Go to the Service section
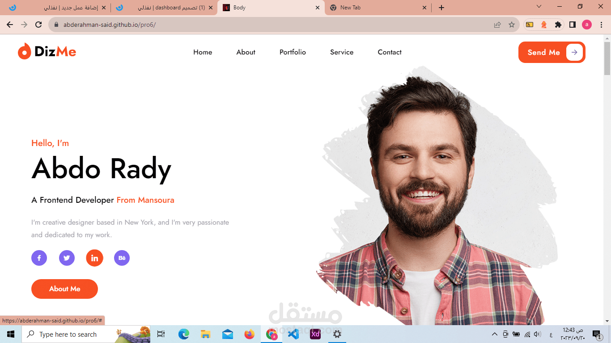Viewport: 611px width, 343px height. tap(342, 52)
